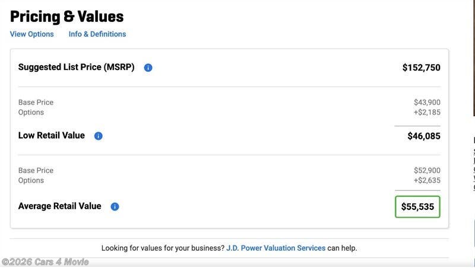Select the highlighted $55,535 average retail value
The width and height of the screenshot is (475, 268).
tap(417, 207)
